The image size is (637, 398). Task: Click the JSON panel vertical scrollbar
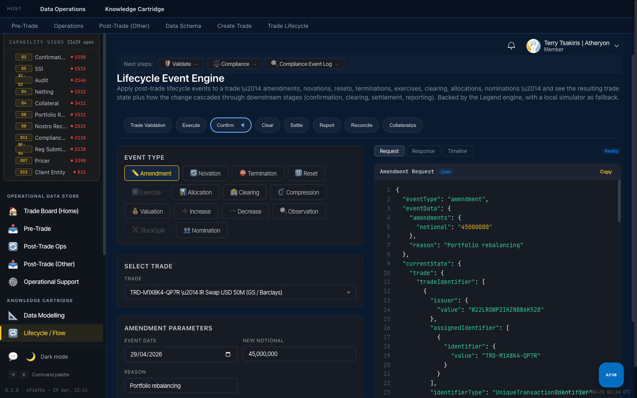[x=619, y=201]
